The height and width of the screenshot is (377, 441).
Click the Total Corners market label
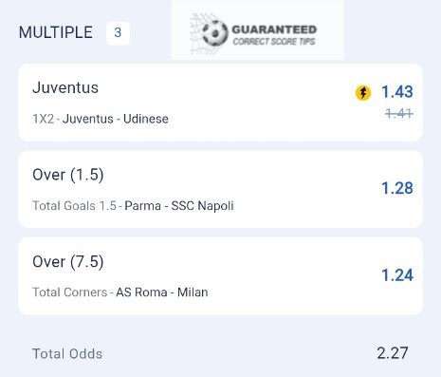70,292
